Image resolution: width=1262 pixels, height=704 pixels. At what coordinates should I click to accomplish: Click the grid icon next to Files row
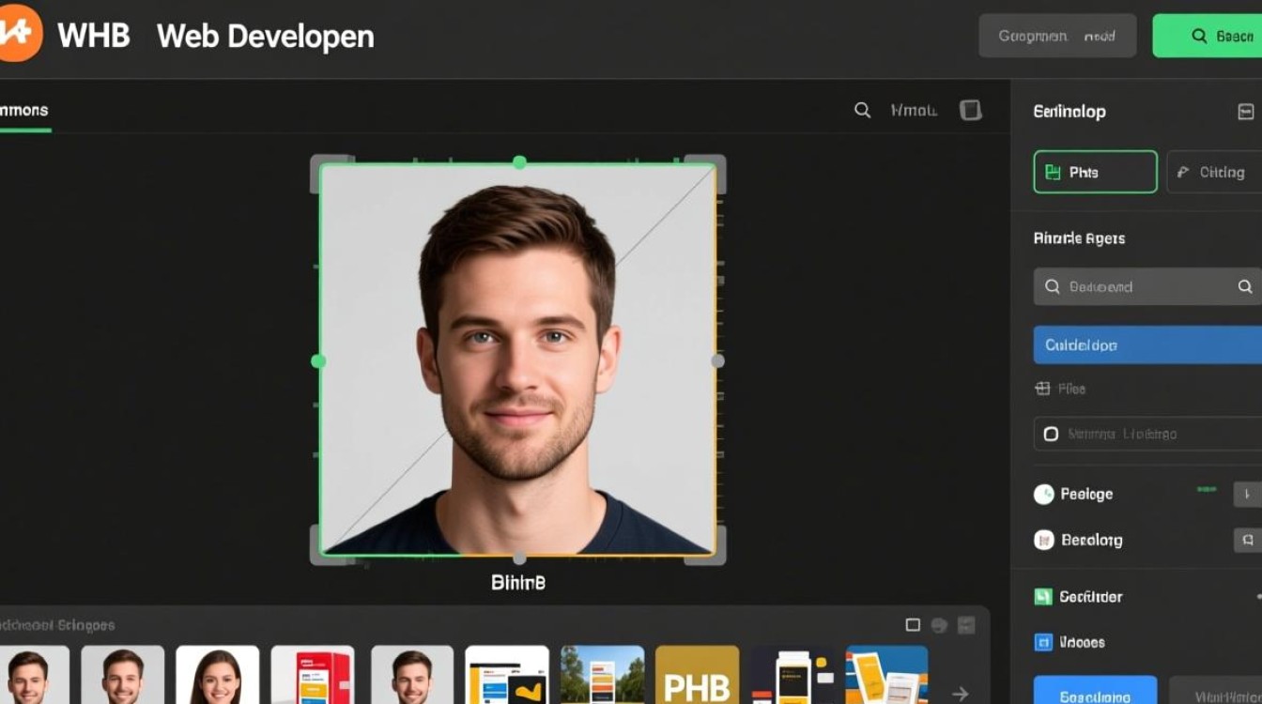tap(1042, 389)
